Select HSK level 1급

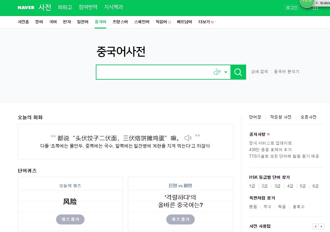252,186
